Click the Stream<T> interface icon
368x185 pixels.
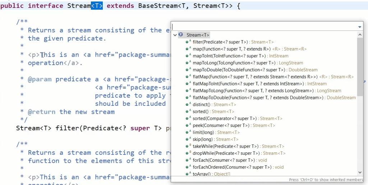[x=180, y=35]
